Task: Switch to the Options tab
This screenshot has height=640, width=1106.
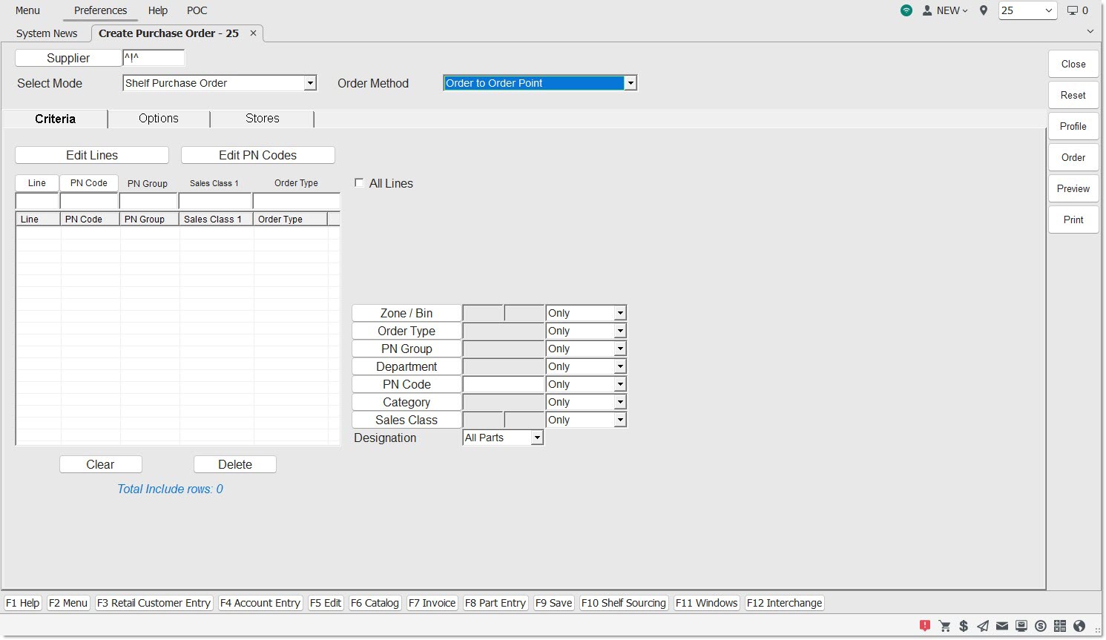Action: click(159, 119)
